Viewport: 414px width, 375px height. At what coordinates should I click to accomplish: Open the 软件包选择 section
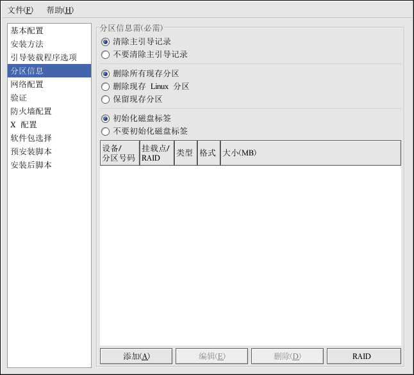(31, 138)
